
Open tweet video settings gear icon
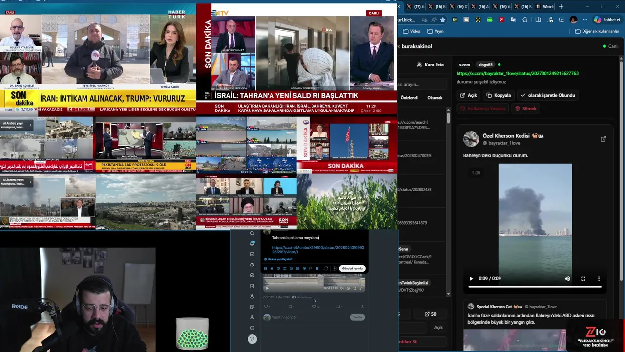[x=348, y=288]
